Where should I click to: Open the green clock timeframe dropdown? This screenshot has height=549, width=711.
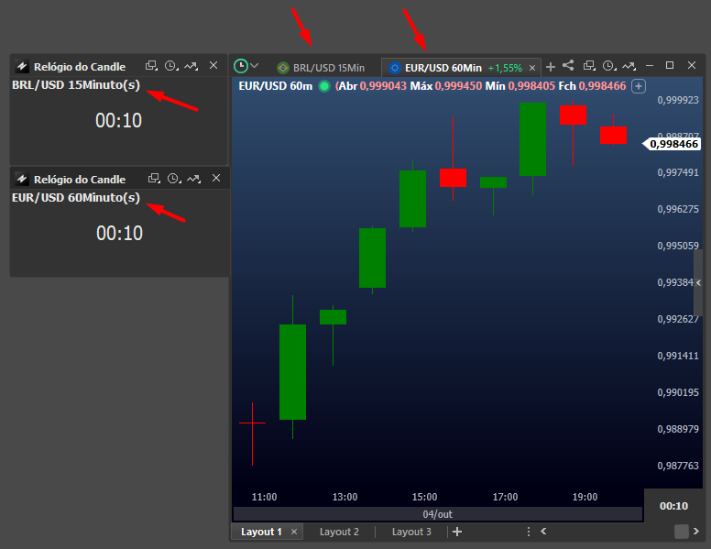(246, 66)
